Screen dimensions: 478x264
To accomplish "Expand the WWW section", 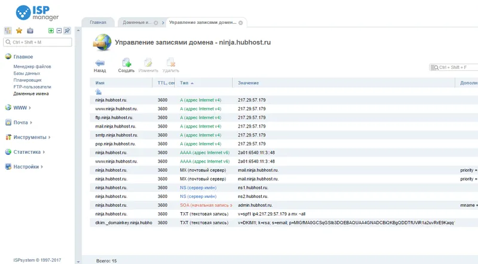I will coord(22,108).
